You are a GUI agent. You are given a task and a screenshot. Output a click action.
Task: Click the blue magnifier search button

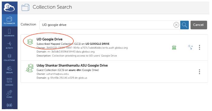tap(184, 25)
